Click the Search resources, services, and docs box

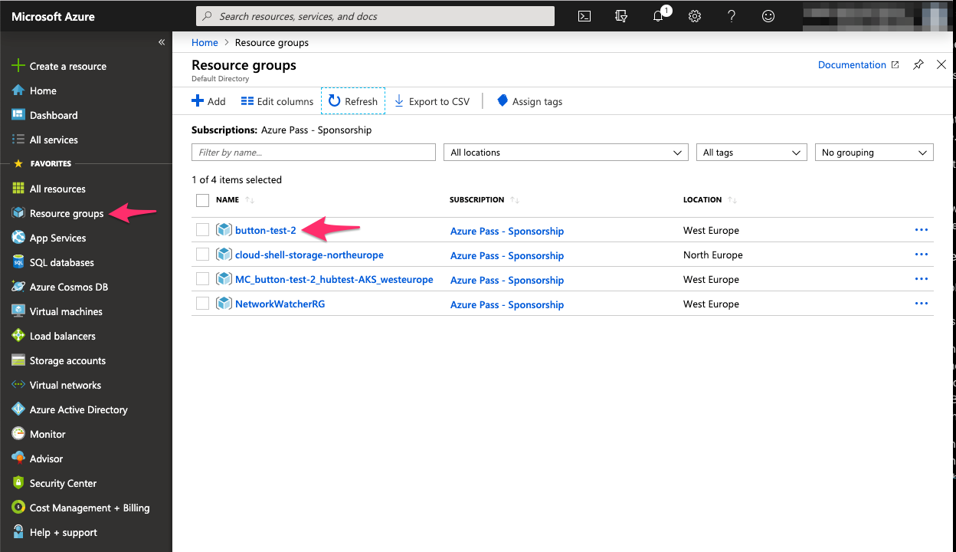coord(375,16)
